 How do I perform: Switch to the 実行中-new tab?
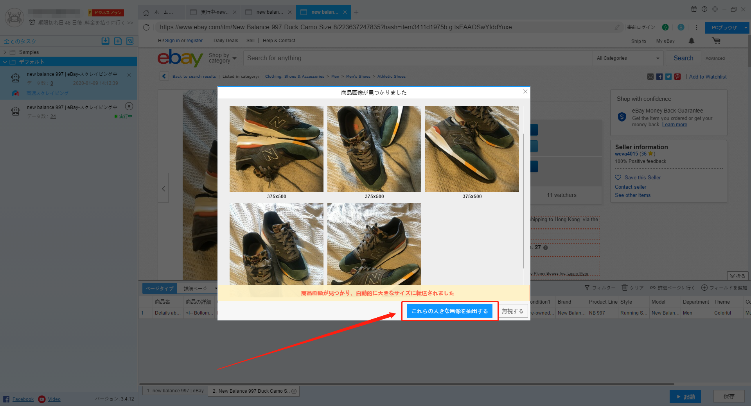[x=213, y=12]
